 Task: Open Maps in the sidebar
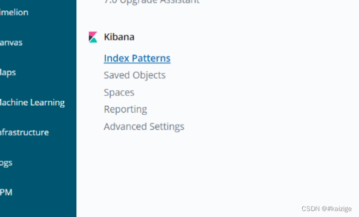(8, 73)
